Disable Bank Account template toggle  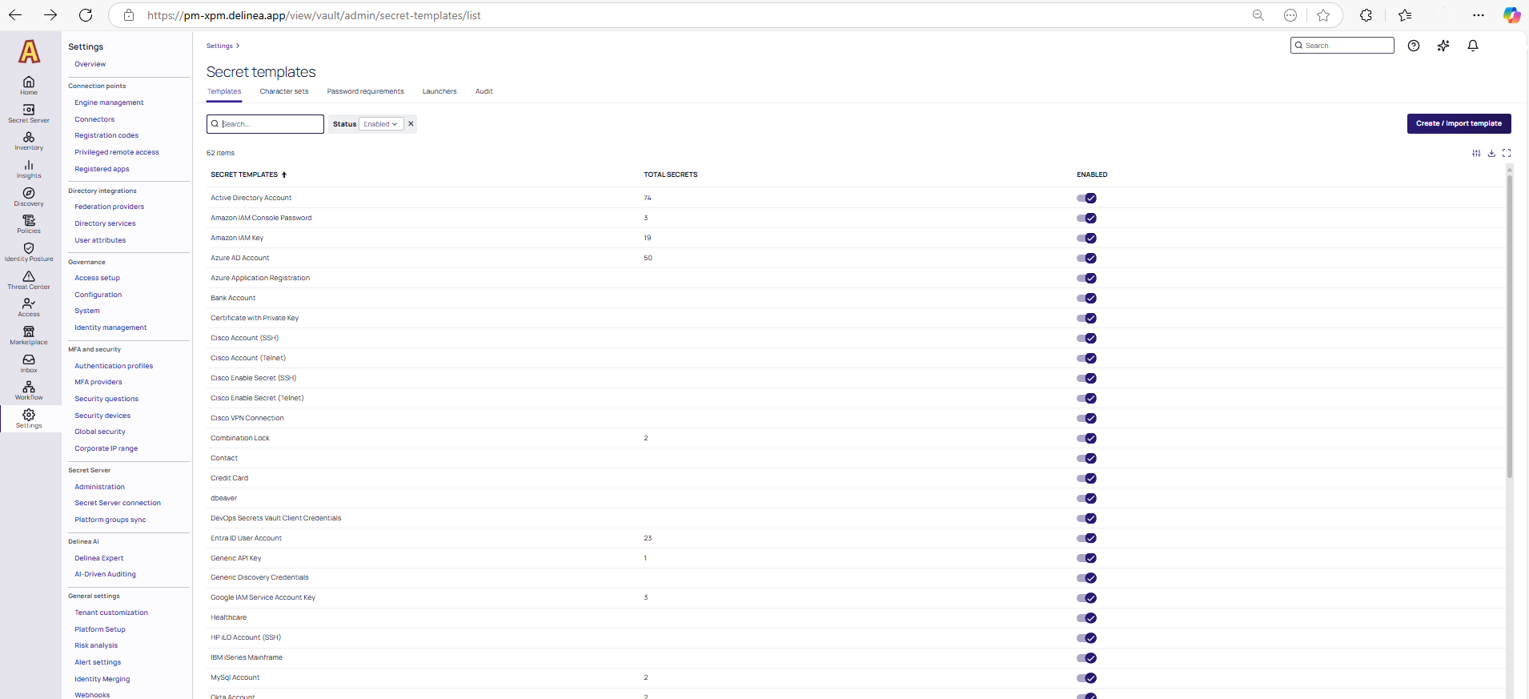tap(1086, 298)
